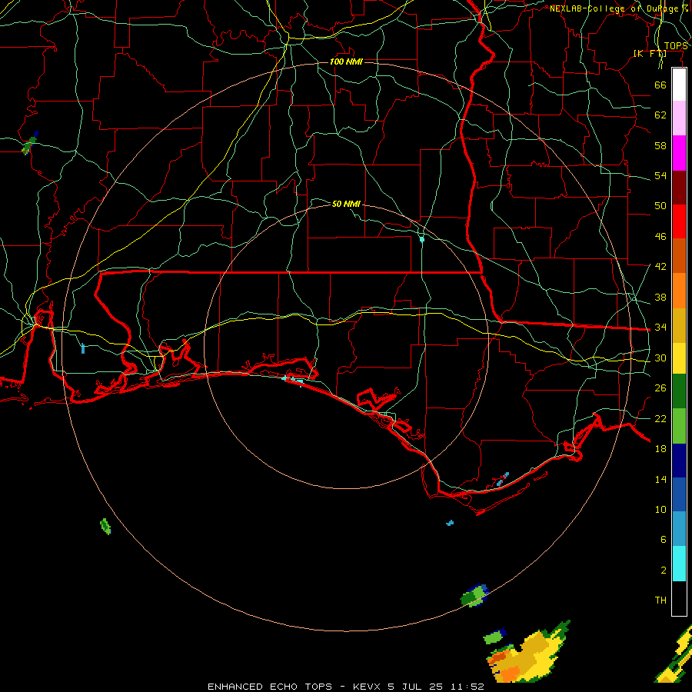
Task: Click the 5 JUL 25 date
Action: point(415,687)
